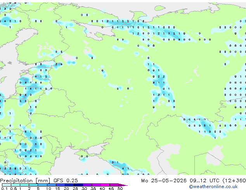246x190 pixels.
Task: Click the 'GFS 0.25' model label
Action: (66, 181)
